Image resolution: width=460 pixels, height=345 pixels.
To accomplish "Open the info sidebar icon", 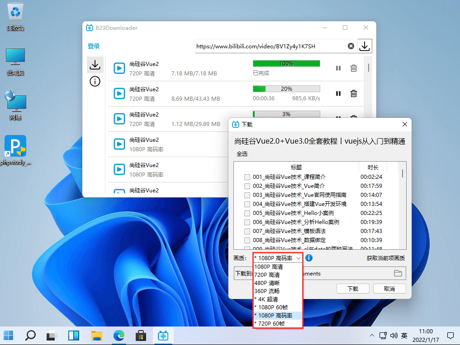I will pyautogui.click(x=95, y=81).
